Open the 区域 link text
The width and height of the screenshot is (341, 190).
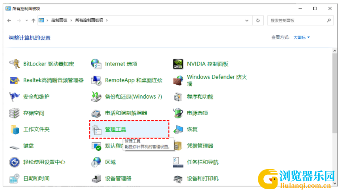click(110, 162)
